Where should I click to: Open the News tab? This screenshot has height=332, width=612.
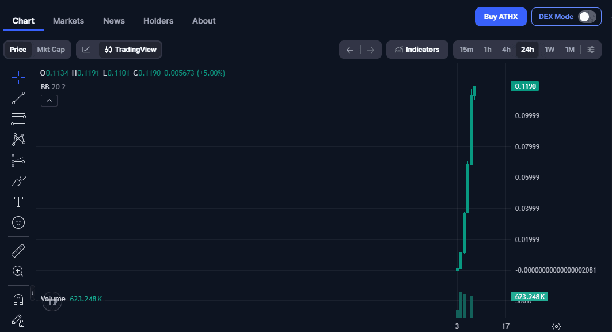pyautogui.click(x=114, y=21)
